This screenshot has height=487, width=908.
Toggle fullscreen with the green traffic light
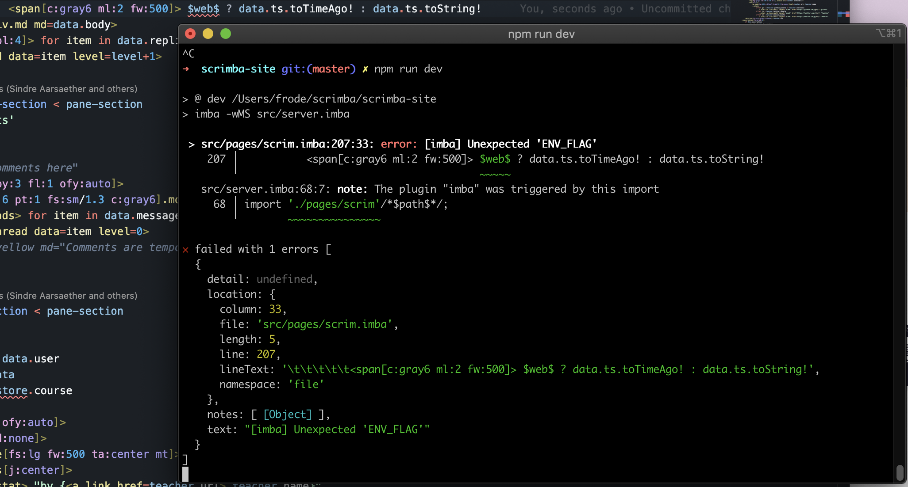(x=226, y=33)
